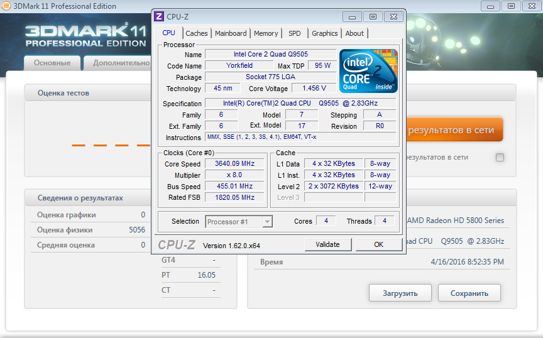543x338 pixels.
Task: Open the About tab in CPU-Z
Action: [x=354, y=33]
